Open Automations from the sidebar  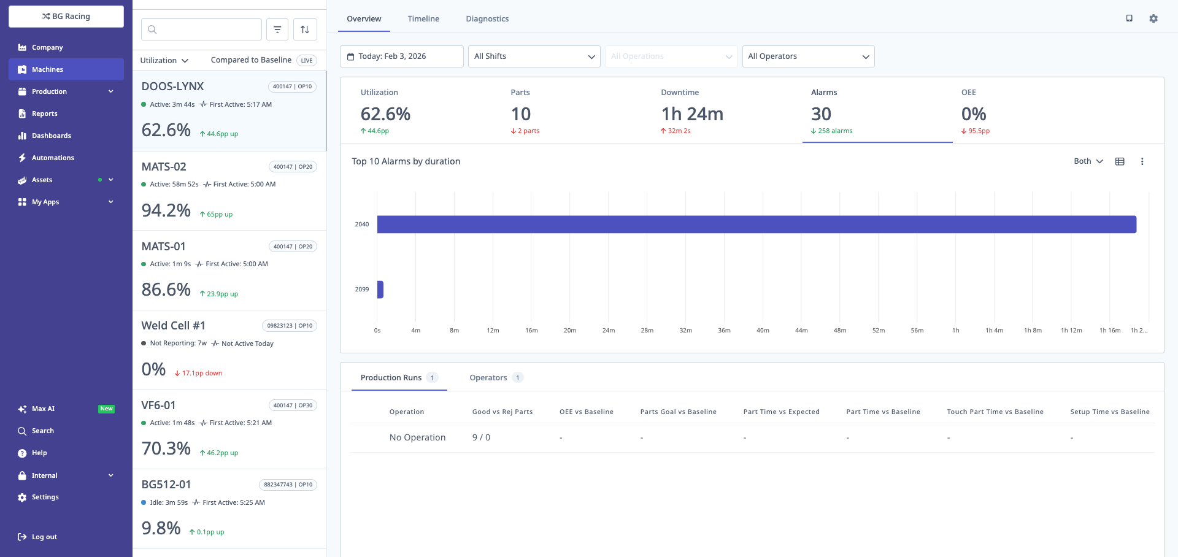tap(53, 158)
